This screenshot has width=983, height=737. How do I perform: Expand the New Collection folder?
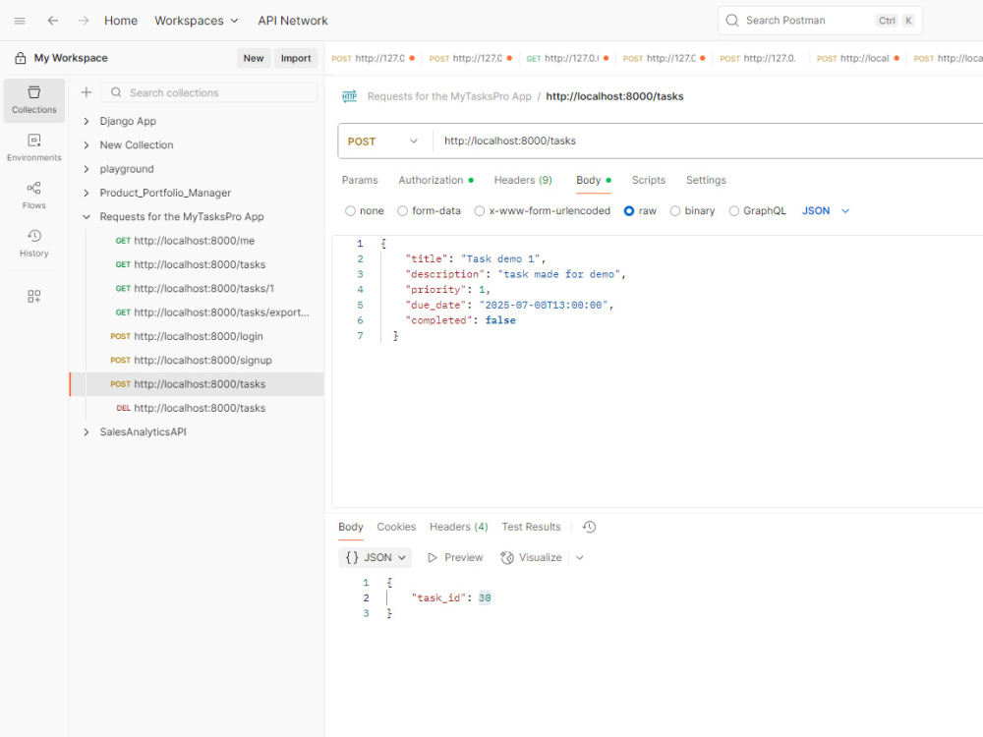[86, 145]
